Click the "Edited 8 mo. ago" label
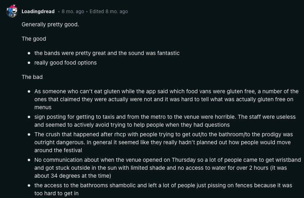Viewport: 304px width, 198px height. pos(109,12)
